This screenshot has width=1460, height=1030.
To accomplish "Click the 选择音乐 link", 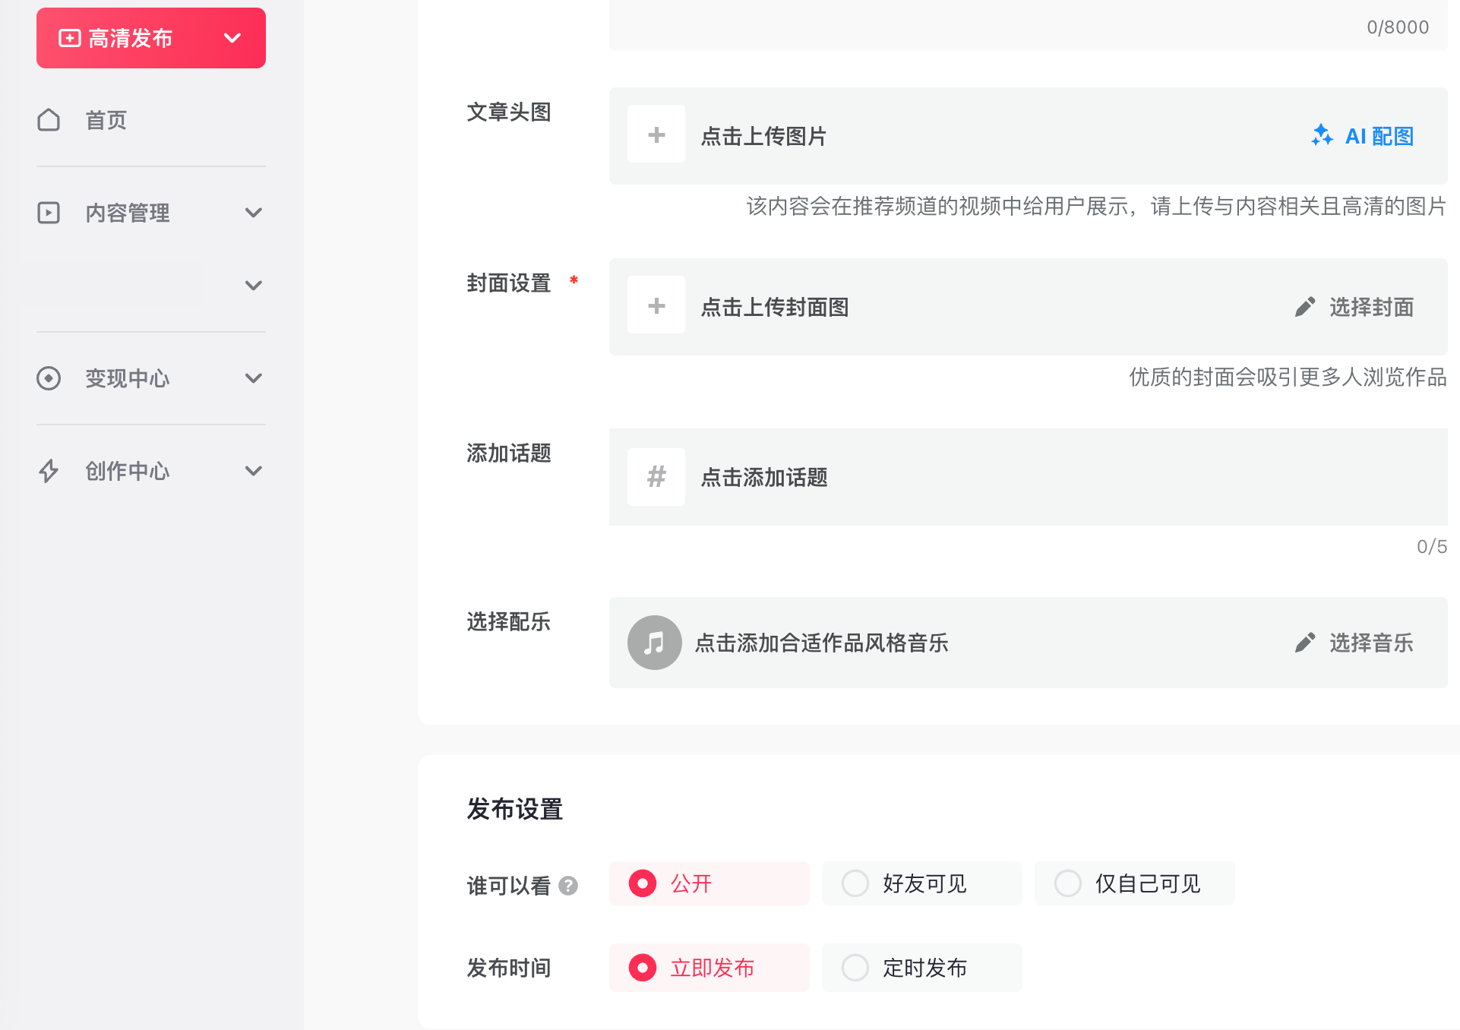I will click(x=1370, y=643).
